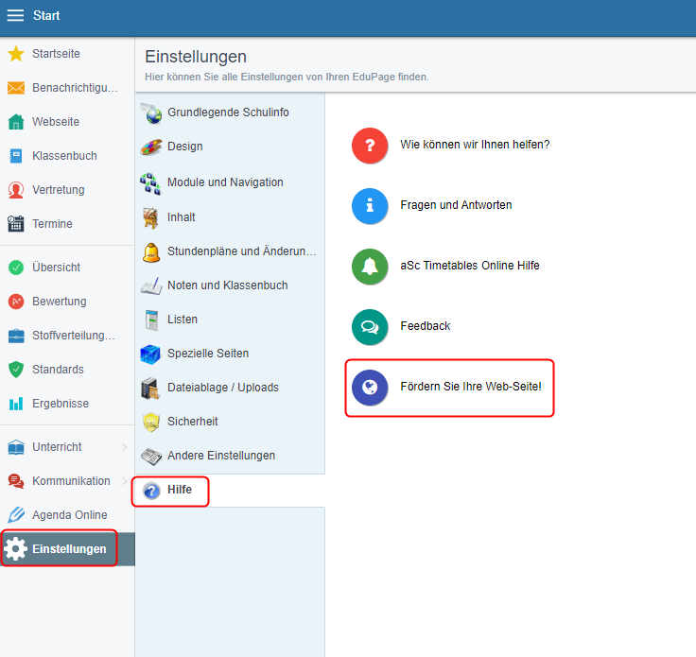
Task: Open 'Wie können wir Ihnen helfen?' link
Action: pos(475,145)
